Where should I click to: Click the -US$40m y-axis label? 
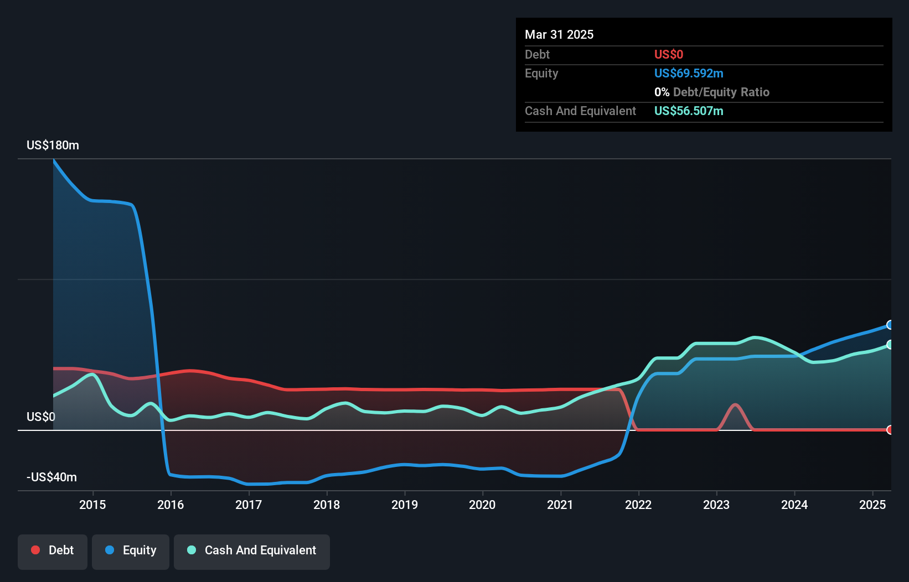[51, 477]
